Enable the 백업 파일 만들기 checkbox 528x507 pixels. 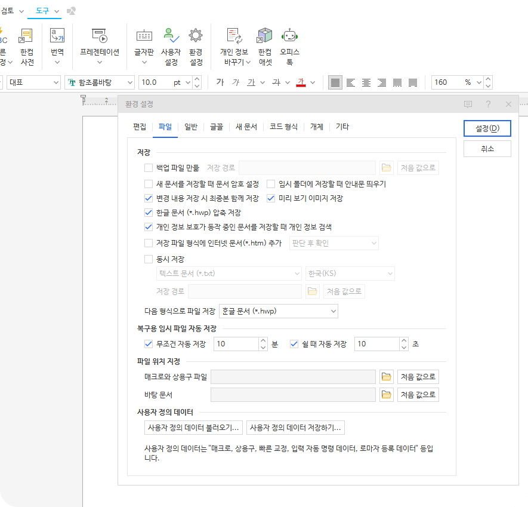pos(148,167)
